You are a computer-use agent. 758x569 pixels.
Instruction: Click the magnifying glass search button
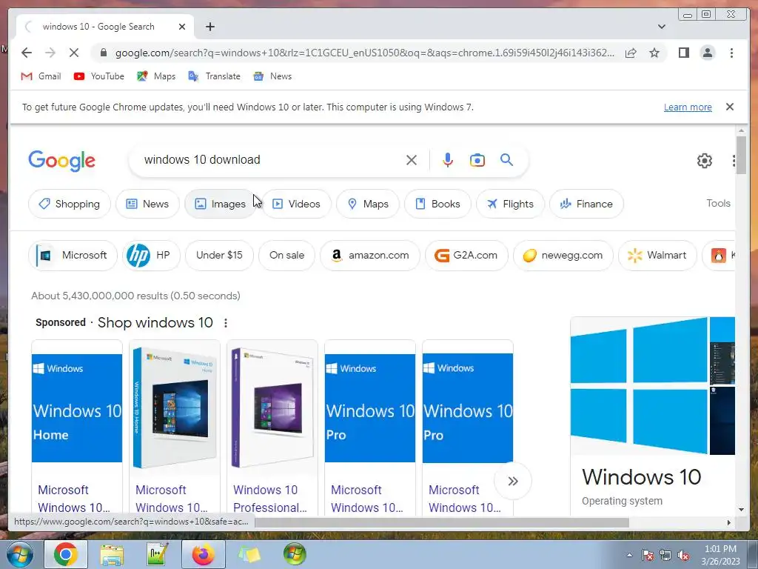pyautogui.click(x=506, y=160)
